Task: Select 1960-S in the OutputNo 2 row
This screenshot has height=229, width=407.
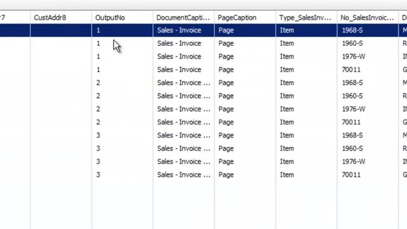Action: [x=368, y=96]
